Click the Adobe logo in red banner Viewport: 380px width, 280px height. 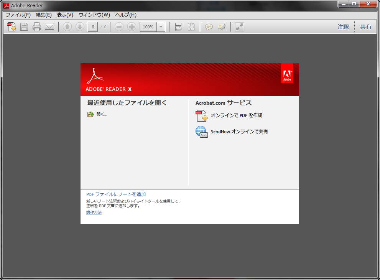coord(287,74)
